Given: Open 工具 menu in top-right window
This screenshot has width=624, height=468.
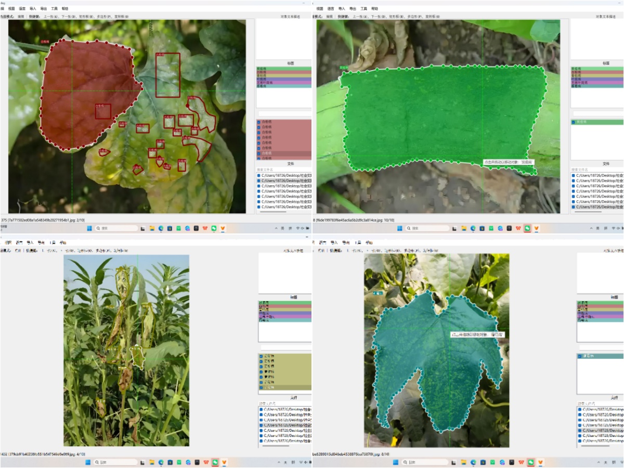Looking at the screenshot, I should [x=364, y=9].
